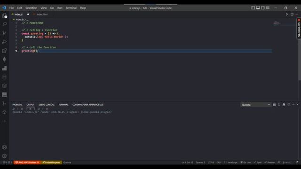Viewport: 301px width, 169px height.
Task: Click the Prettier status bar item
Action: pos(269,162)
